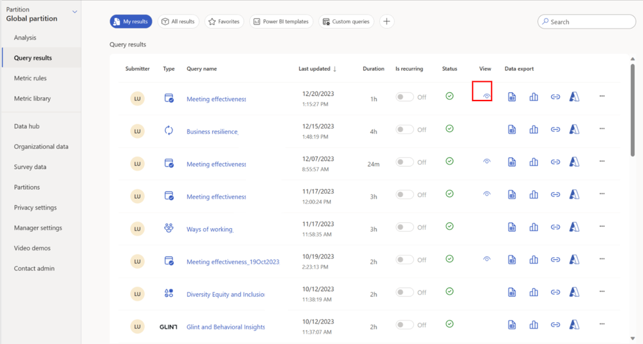The image size is (643, 344).
Task: Download CSV file for 12/20/2023 Meeting effectiveness
Action: 512,97
